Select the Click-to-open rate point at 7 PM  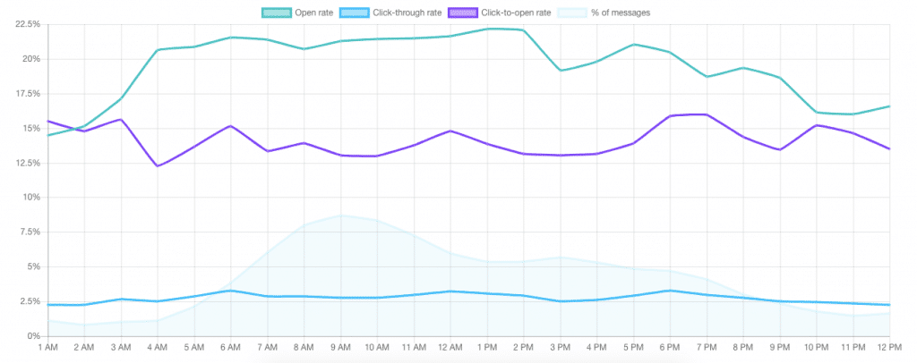pos(707,114)
